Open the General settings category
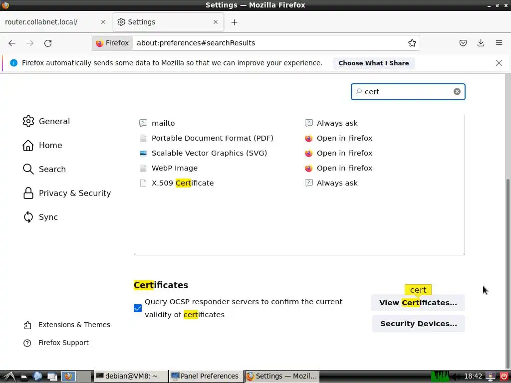Viewport: 511px width, 383px height. 46,121
